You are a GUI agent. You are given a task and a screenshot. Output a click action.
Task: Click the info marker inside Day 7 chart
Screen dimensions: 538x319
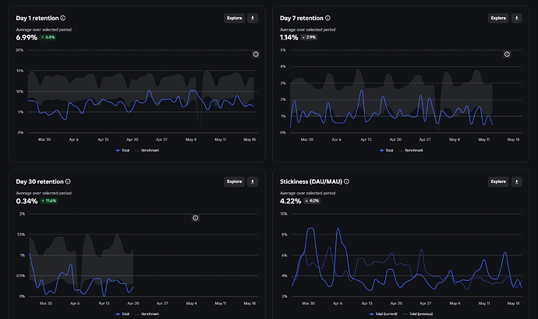coord(507,54)
